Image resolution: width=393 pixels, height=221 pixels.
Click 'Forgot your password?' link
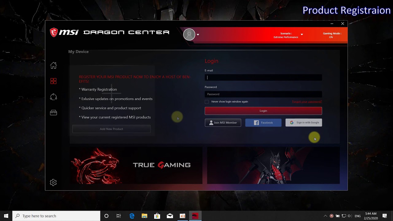pyautogui.click(x=307, y=102)
